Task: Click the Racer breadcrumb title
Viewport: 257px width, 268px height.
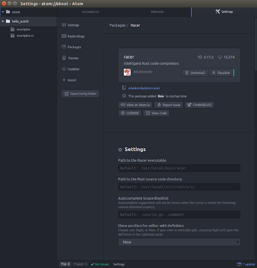Action: coord(135,25)
